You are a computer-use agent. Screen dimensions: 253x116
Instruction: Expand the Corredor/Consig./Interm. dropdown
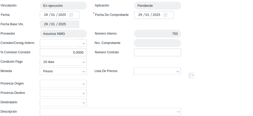point(84,43)
